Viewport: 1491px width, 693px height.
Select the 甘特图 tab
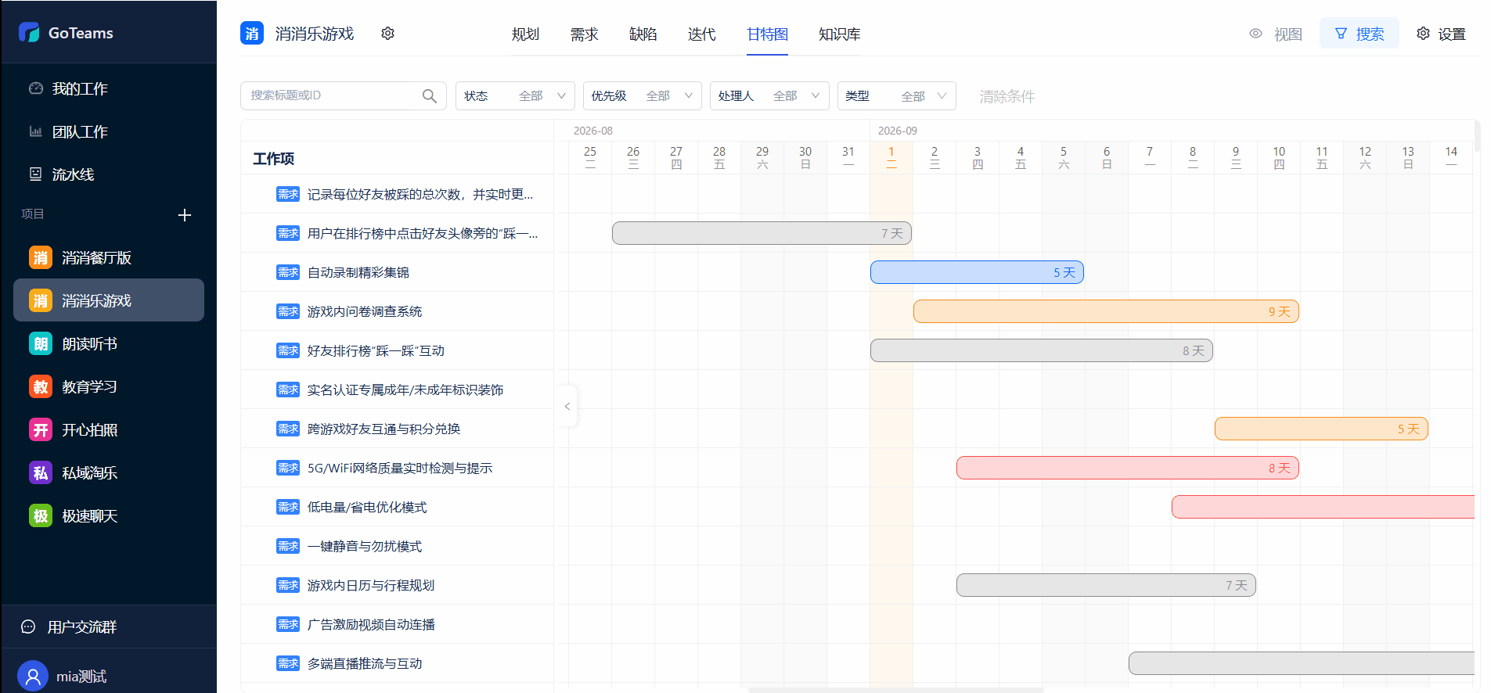point(767,34)
